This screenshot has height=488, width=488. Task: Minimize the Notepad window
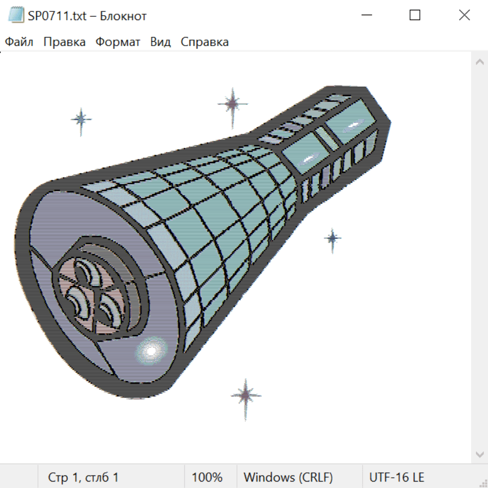[x=366, y=15]
